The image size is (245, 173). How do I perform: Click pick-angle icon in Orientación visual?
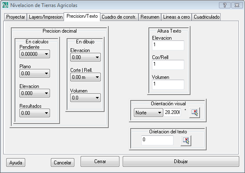pos(195,113)
